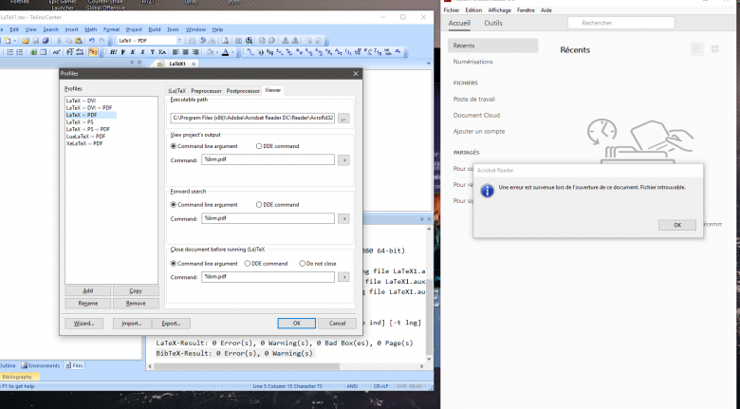
Task: Click the grid view icon in Acrobat
Action: pos(716,49)
